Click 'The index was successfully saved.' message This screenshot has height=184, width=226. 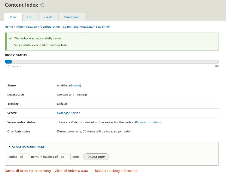click(38, 38)
